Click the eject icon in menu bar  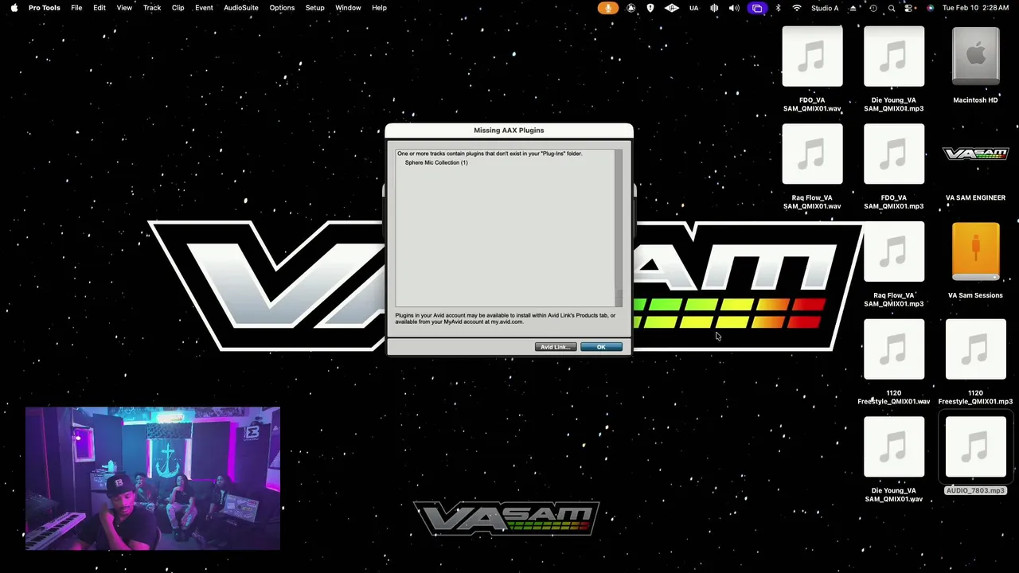click(x=853, y=8)
